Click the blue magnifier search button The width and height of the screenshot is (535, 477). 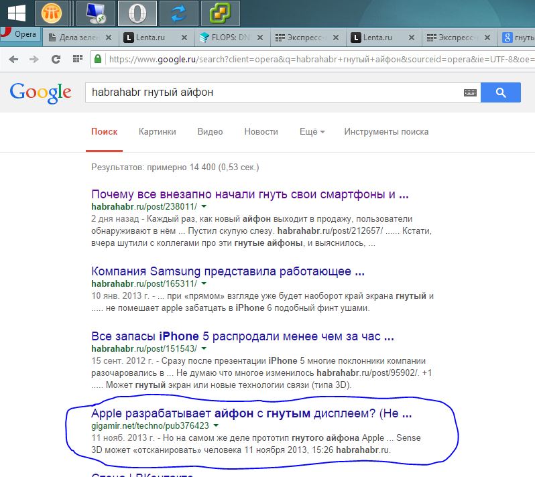pos(501,92)
